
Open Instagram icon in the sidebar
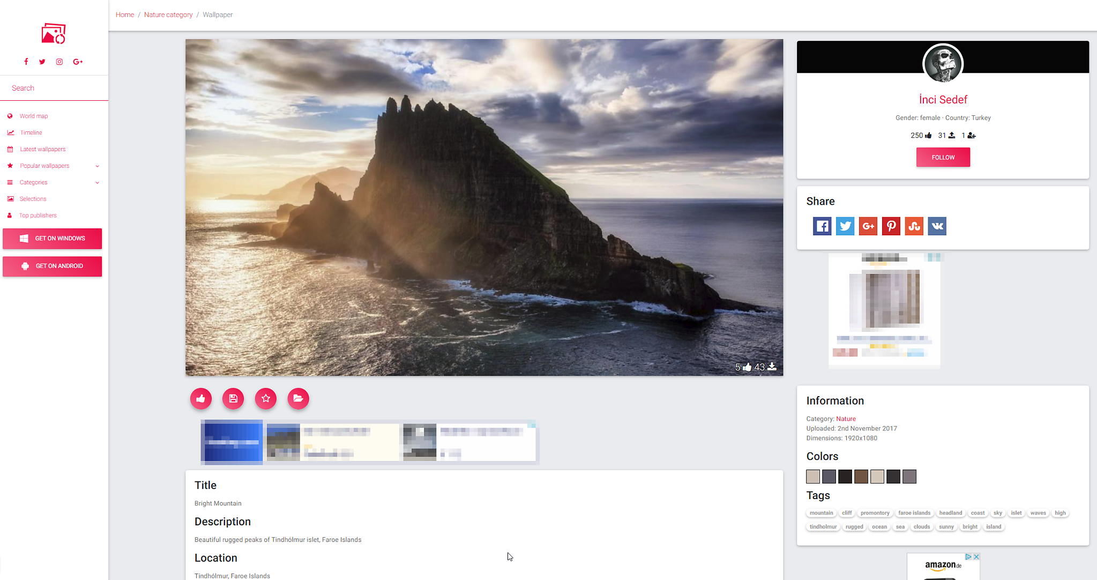coord(59,62)
